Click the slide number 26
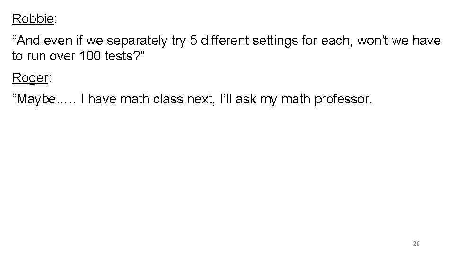Image resolution: width=454 pixels, height=255 pixels. [x=416, y=244]
